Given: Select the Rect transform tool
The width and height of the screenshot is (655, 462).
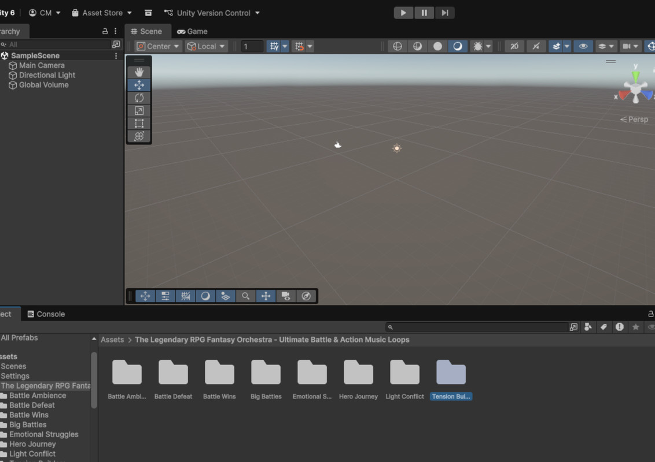Looking at the screenshot, I should pyautogui.click(x=139, y=123).
